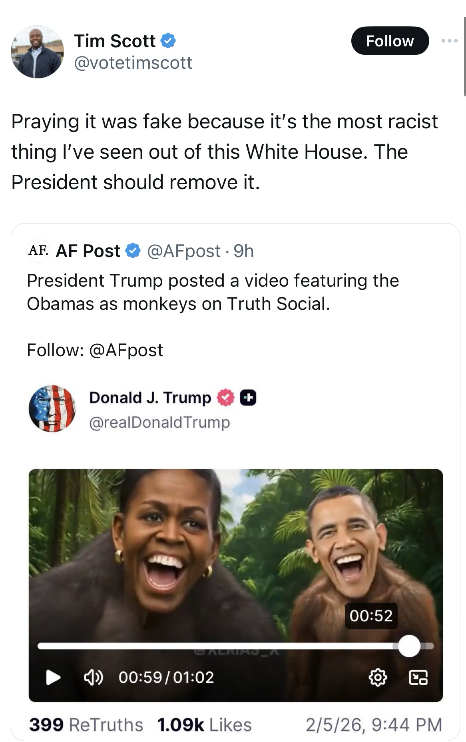Click the black plus badge icon
Image resolution: width=466 pixels, height=742 pixels.
[x=248, y=398]
